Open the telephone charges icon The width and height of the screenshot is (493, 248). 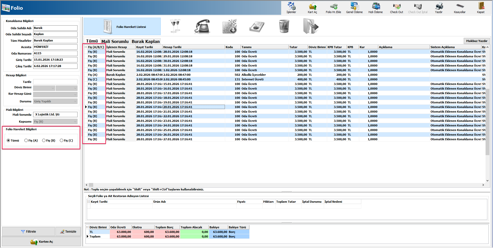(x=202, y=27)
